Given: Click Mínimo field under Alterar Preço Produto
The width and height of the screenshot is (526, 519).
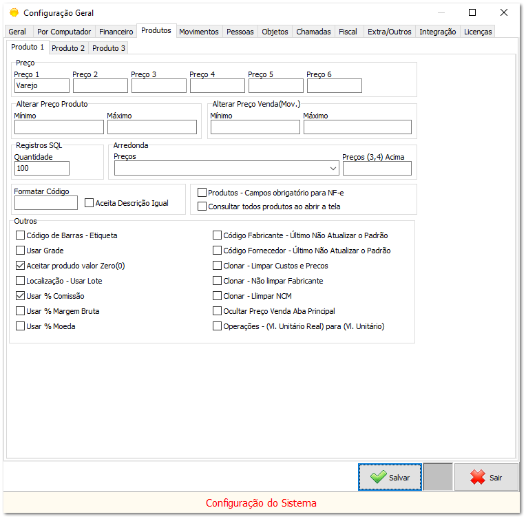Looking at the screenshot, I should pyautogui.click(x=59, y=127).
